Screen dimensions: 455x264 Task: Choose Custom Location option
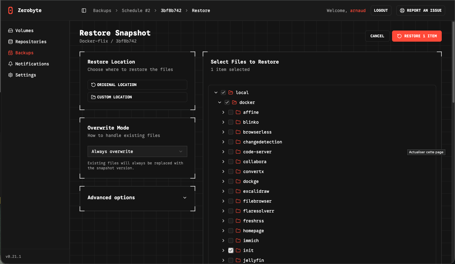click(x=137, y=97)
